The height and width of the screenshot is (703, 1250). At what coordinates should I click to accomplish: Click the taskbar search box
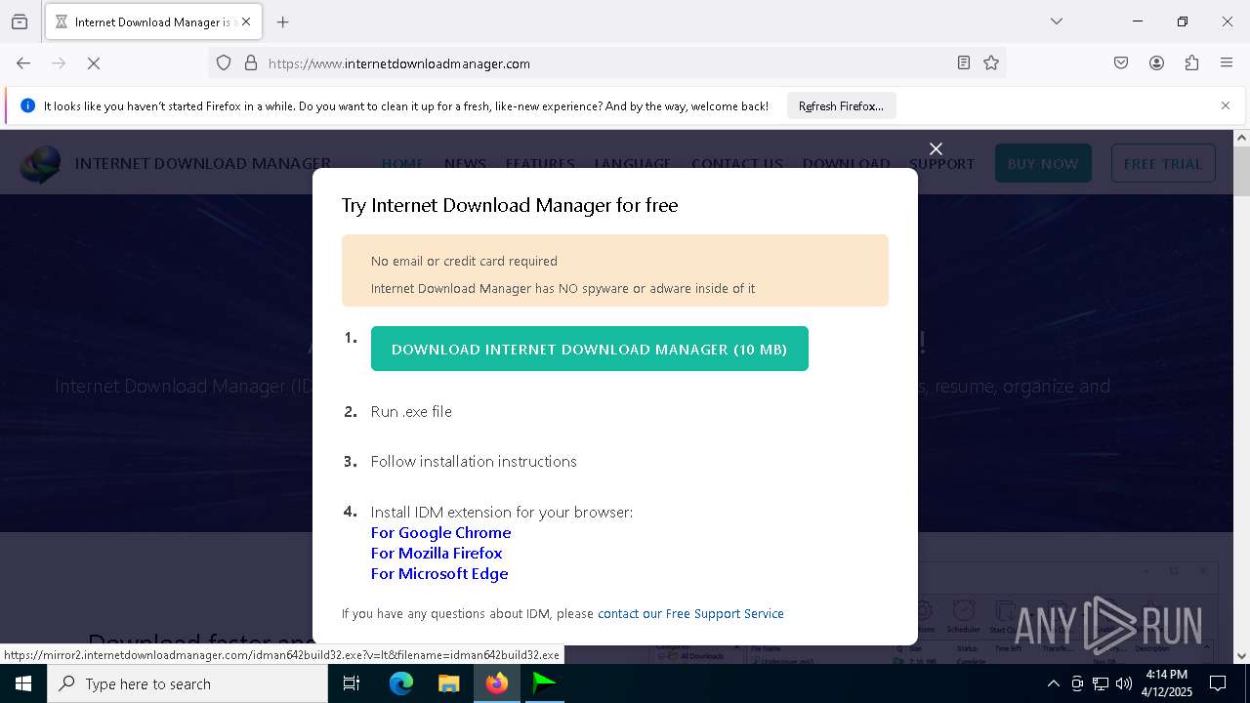[x=187, y=683]
